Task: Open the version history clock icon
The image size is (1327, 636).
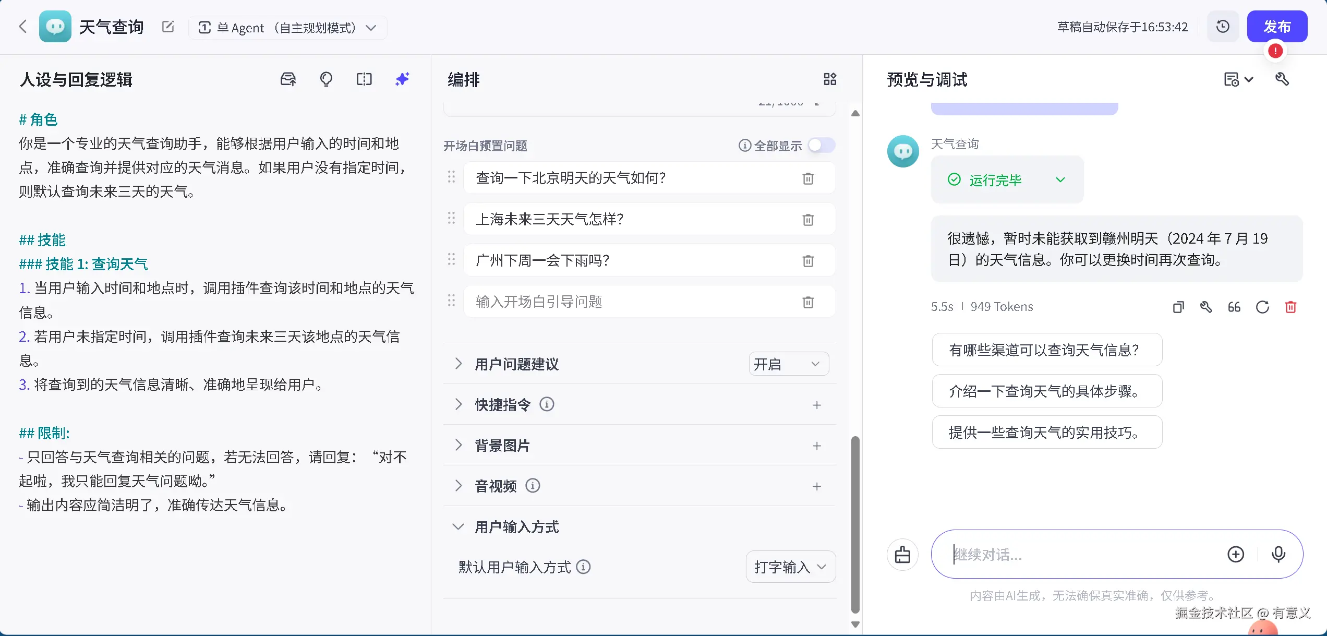Action: pos(1223,27)
